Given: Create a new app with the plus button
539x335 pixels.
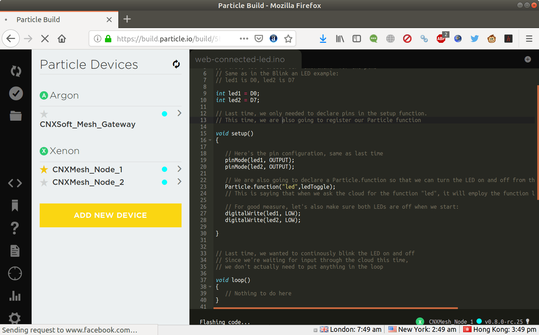Looking at the screenshot, I should tap(527, 59).
